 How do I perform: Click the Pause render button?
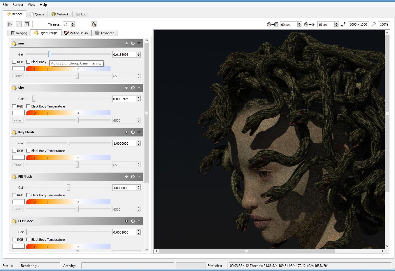[19, 24]
